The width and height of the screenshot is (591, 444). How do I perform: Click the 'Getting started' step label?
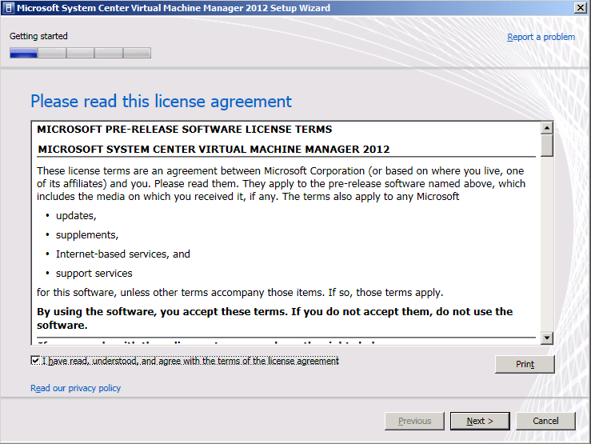tap(38, 36)
